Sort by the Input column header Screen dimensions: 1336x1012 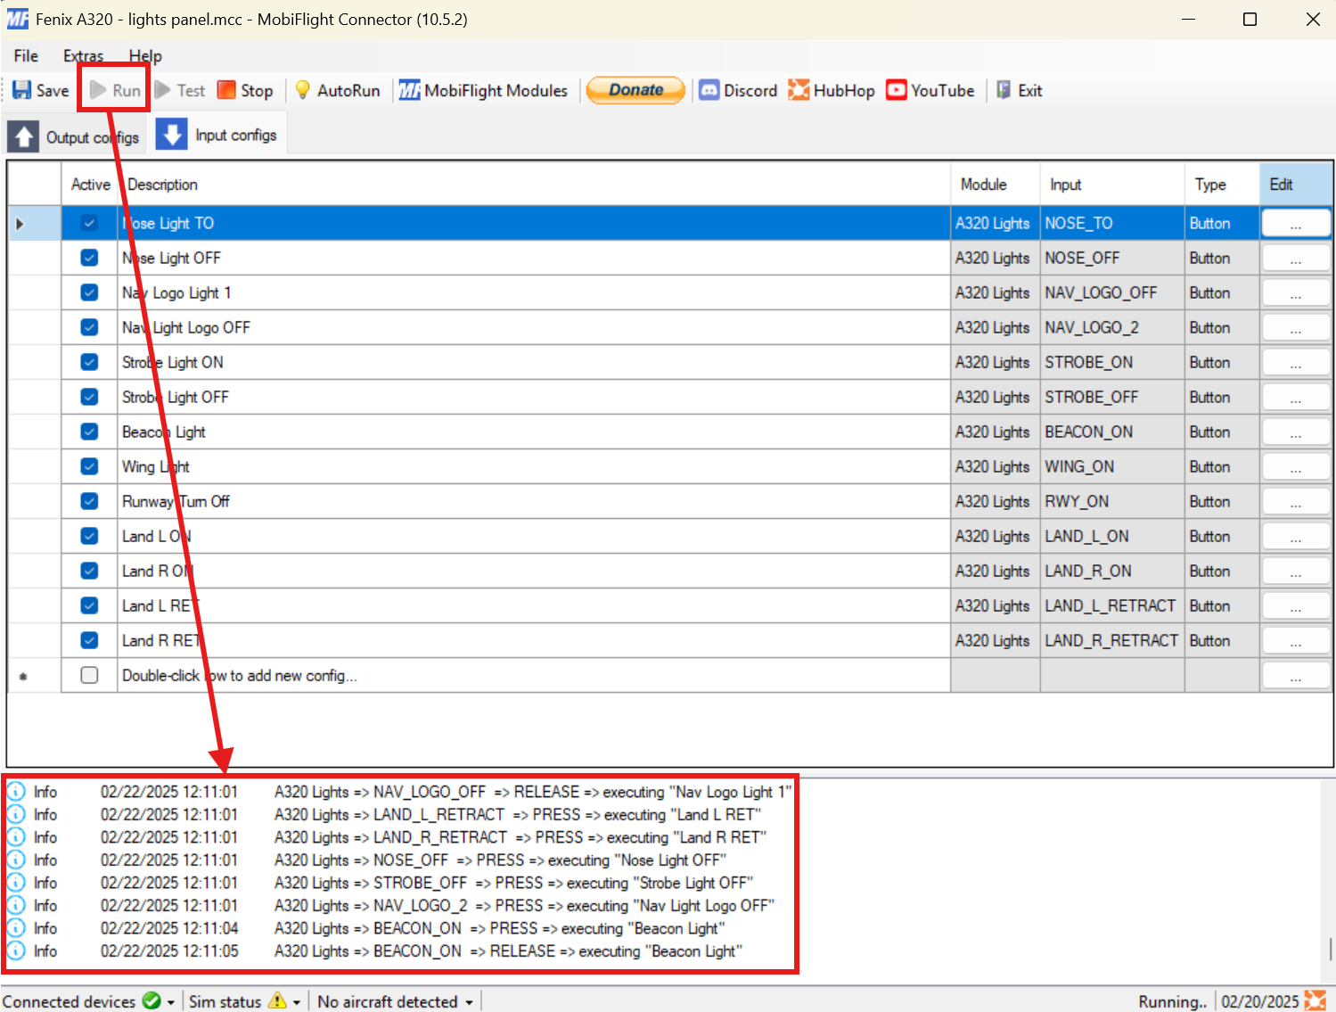(1112, 185)
